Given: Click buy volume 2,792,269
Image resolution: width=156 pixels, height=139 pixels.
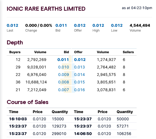Looking at the screenshot, I should coord(37,60).
